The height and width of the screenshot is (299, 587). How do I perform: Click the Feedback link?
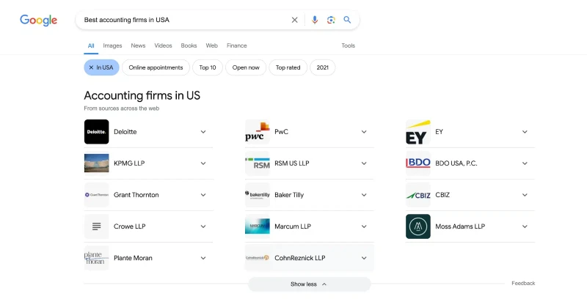pos(523,284)
